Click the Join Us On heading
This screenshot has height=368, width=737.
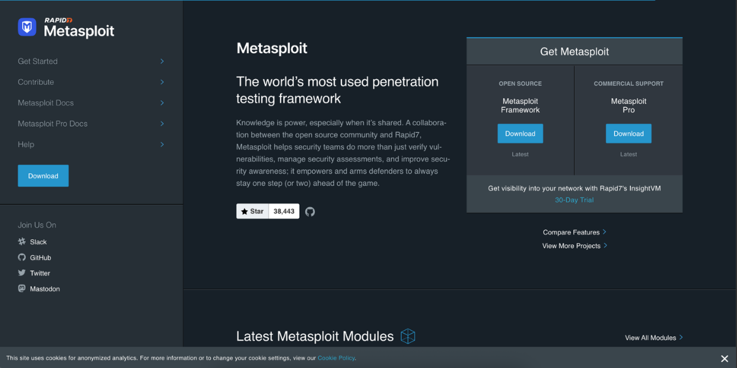tap(37, 225)
